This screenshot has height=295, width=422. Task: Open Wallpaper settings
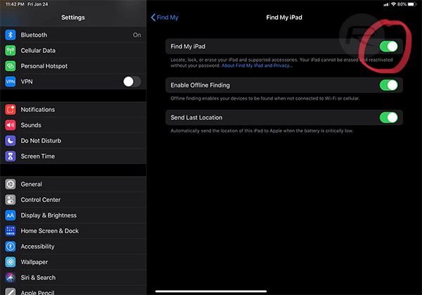pyautogui.click(x=73, y=262)
